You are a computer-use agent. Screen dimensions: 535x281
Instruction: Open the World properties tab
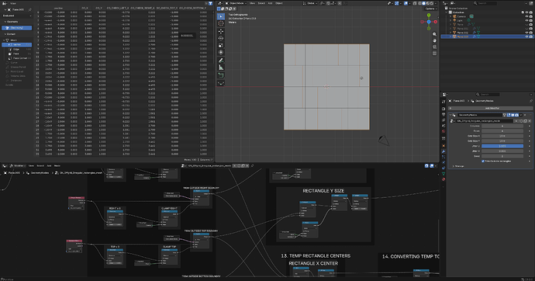point(444,131)
